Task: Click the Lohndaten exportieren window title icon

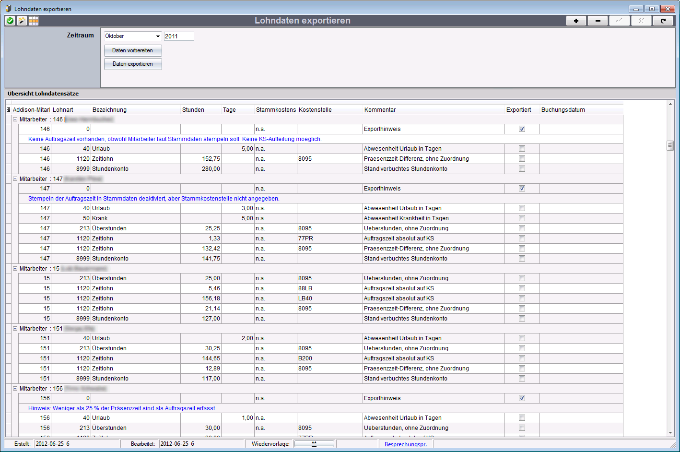Action: click(8, 9)
